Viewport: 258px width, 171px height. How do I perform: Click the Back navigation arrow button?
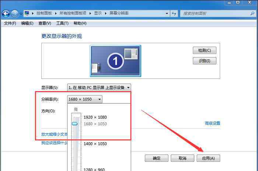[x=6, y=14]
